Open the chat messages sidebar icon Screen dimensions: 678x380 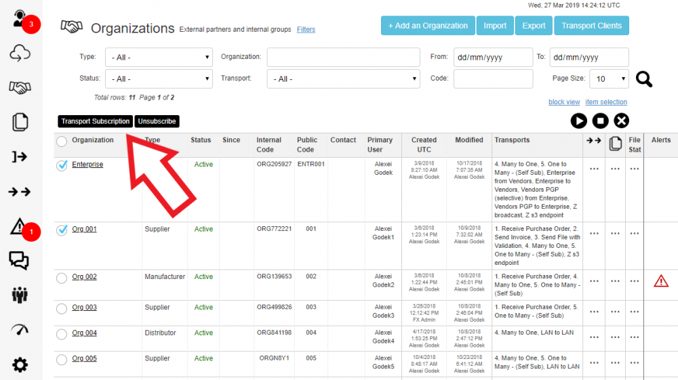(20, 260)
